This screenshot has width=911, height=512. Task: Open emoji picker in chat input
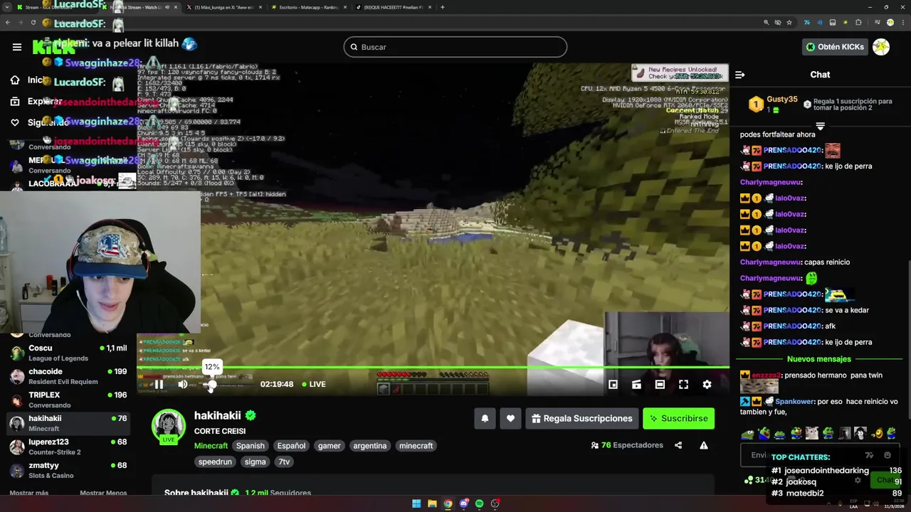887,455
